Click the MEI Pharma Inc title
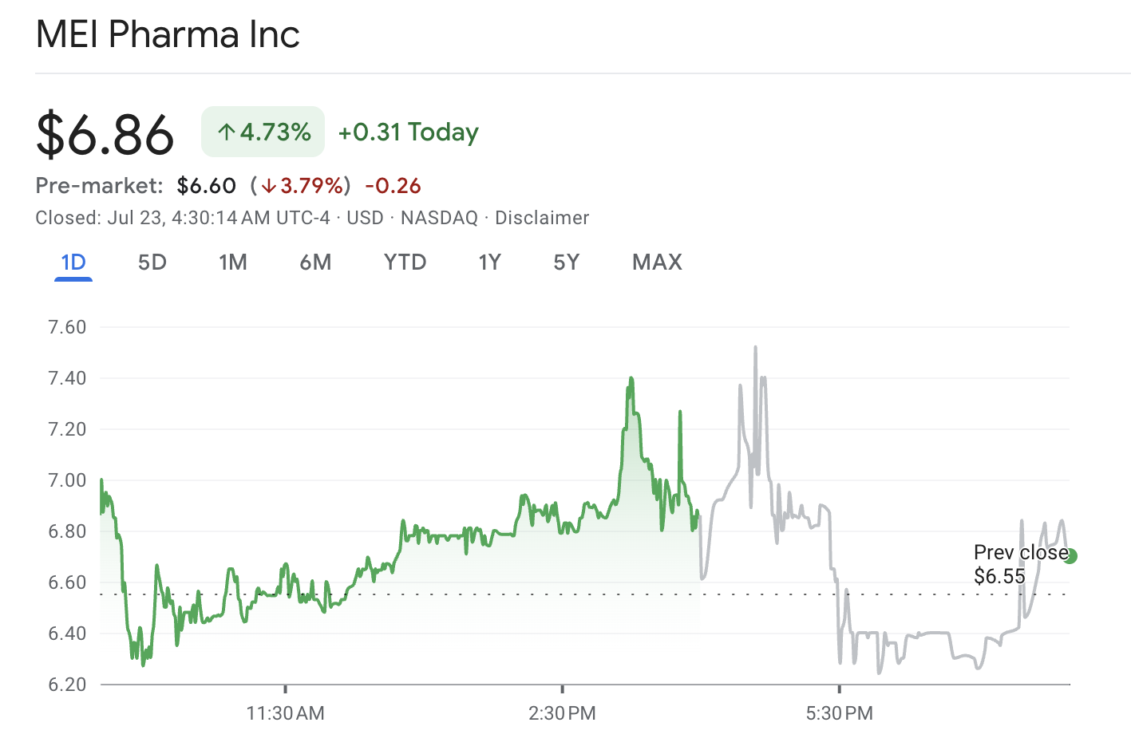The image size is (1131, 754). (167, 34)
